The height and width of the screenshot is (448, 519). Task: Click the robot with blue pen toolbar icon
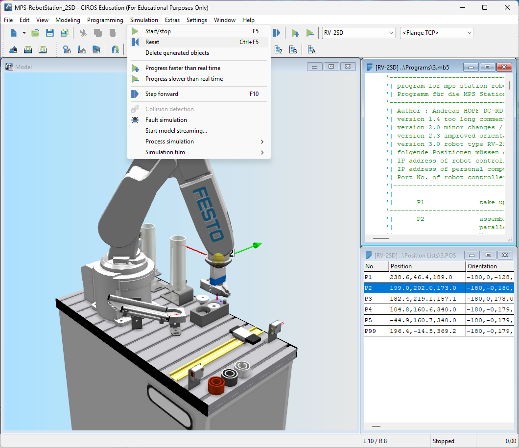point(81,50)
